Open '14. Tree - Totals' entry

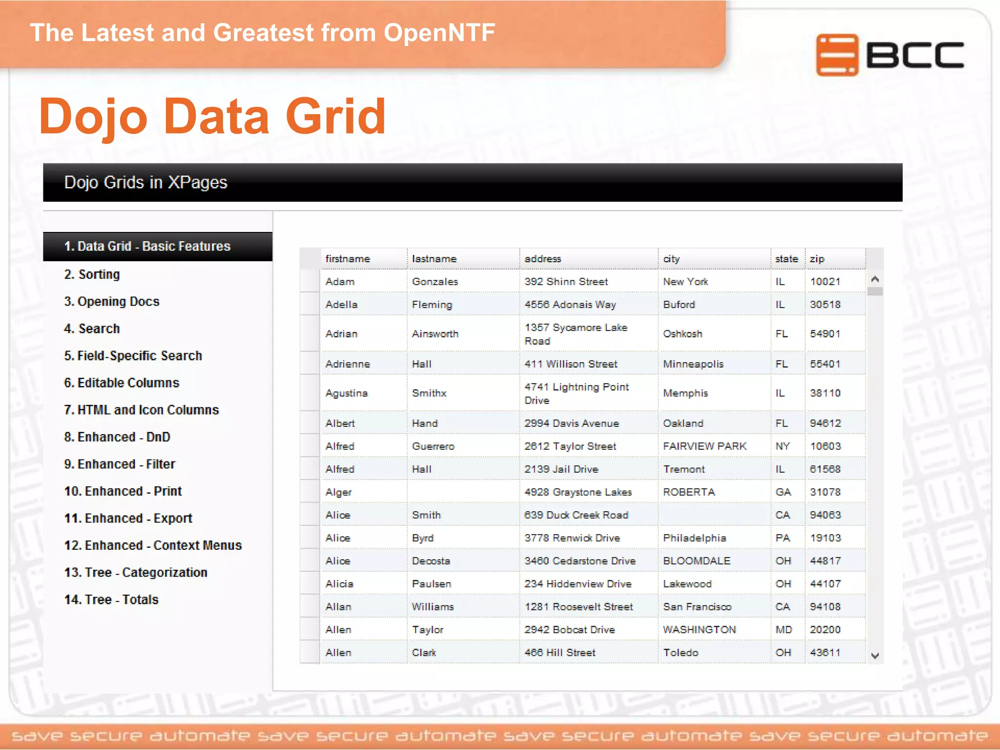point(111,600)
